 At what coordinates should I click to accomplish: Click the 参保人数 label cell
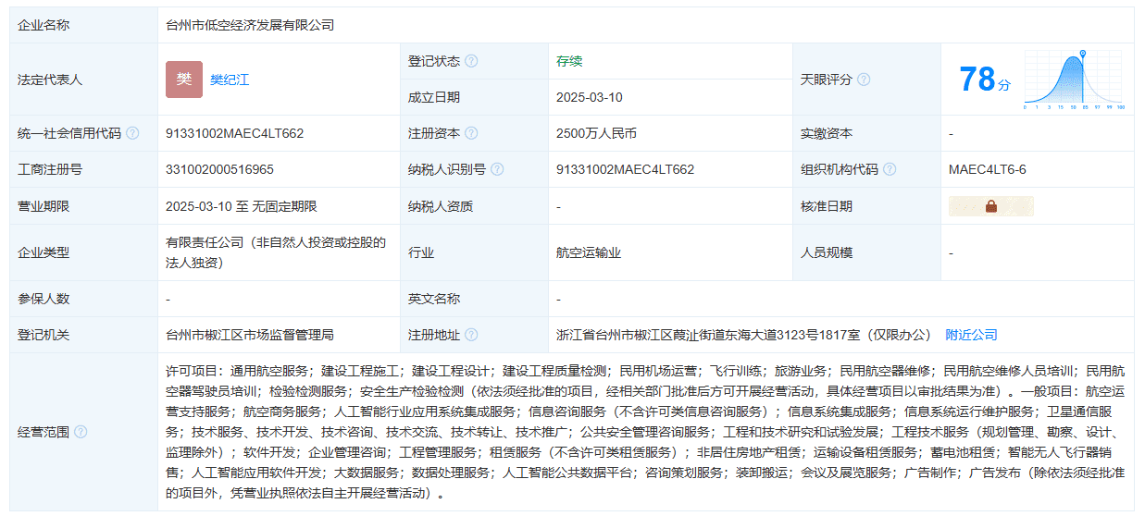point(83,299)
